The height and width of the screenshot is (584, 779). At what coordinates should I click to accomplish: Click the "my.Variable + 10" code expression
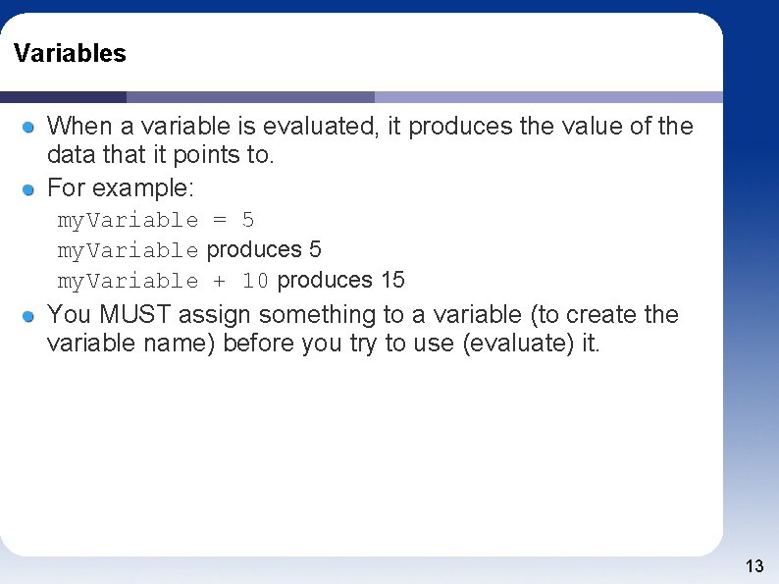[163, 281]
